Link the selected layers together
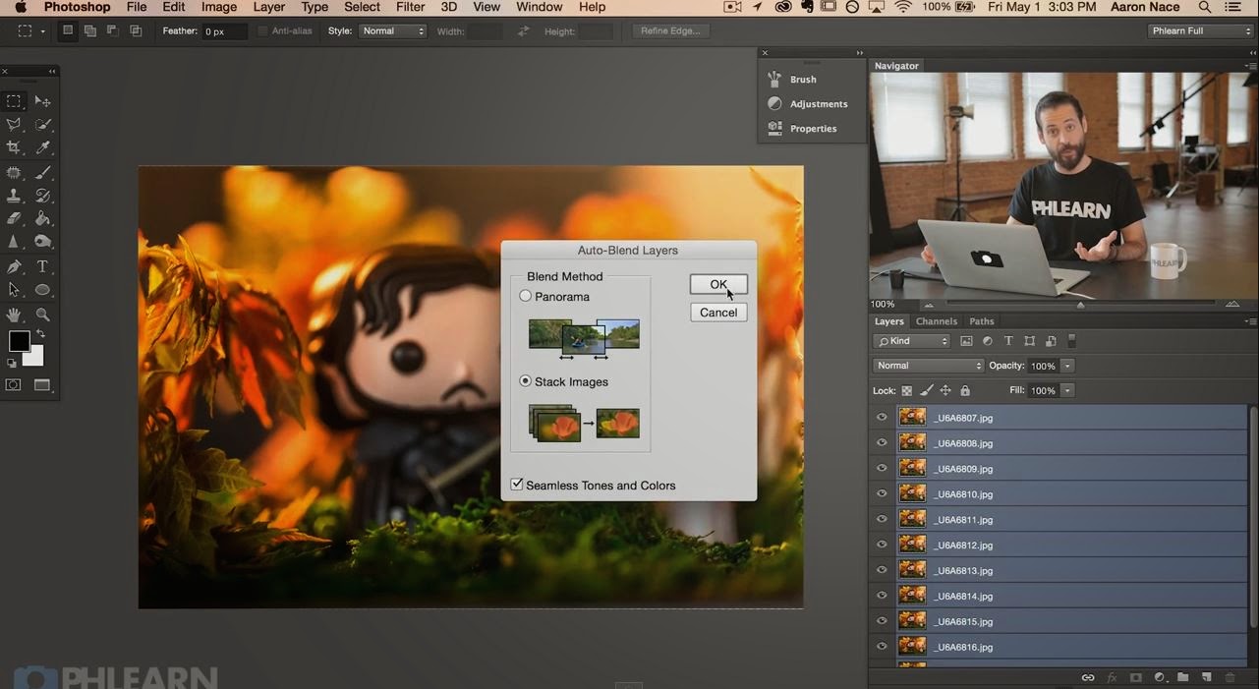Viewport: 1259px width, 689px height. pyautogui.click(x=1088, y=676)
